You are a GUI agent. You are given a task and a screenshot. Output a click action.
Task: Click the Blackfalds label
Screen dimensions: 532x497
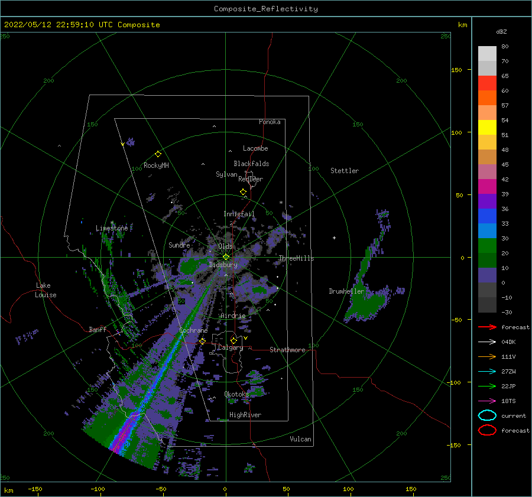(x=251, y=164)
